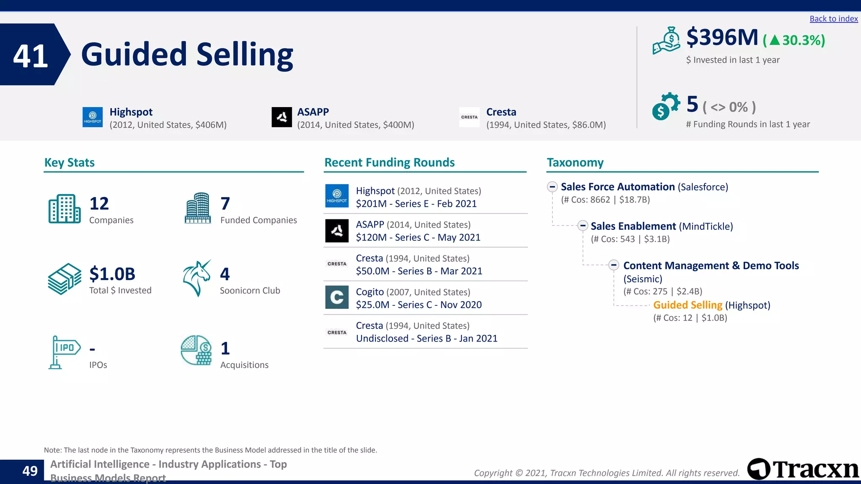
Task: Click the 5 funding rounds count
Action: coord(692,104)
